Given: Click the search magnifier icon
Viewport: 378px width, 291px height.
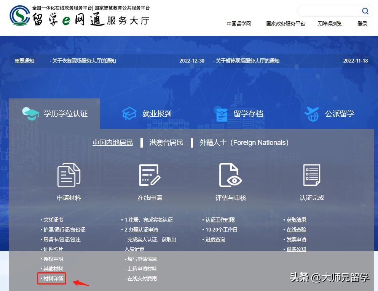Looking at the screenshot, I should click(365, 11).
